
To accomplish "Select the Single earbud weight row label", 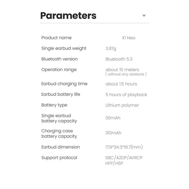I will (x=64, y=48).
